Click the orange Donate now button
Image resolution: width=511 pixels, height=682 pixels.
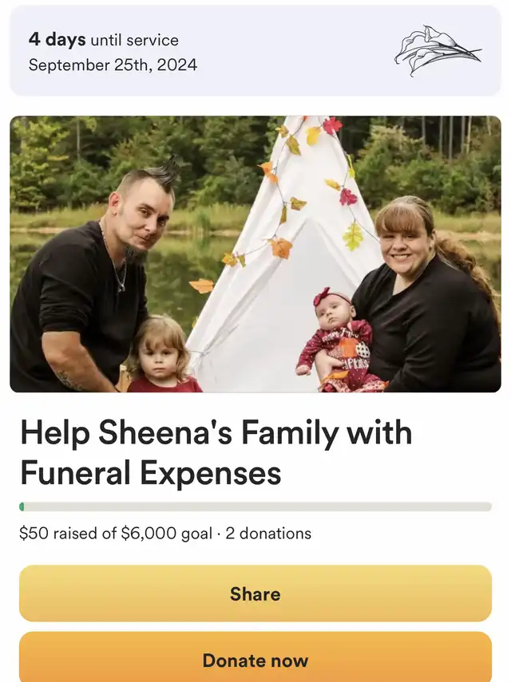[255, 657]
